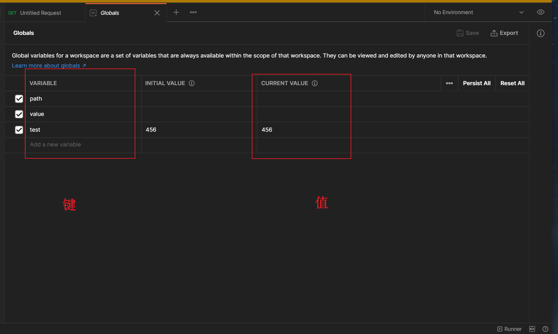Click the INITIAL VALUE column header

pos(165,83)
